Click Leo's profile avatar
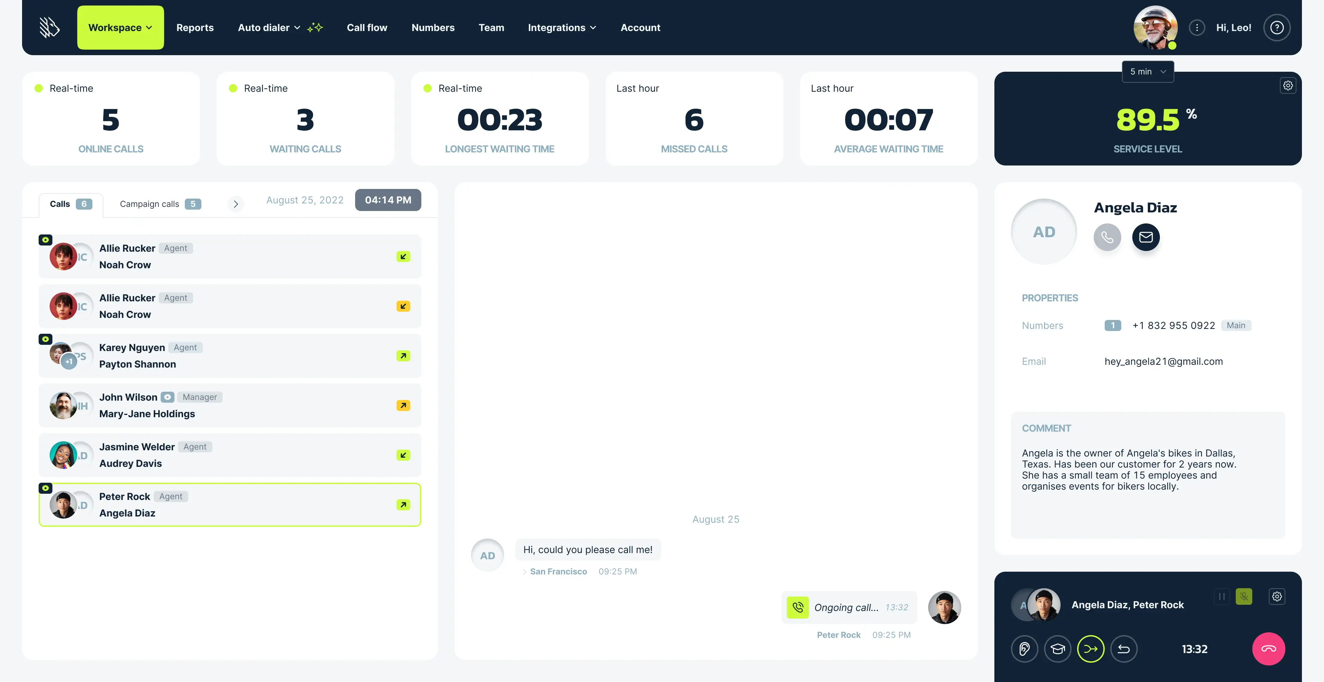 point(1155,28)
